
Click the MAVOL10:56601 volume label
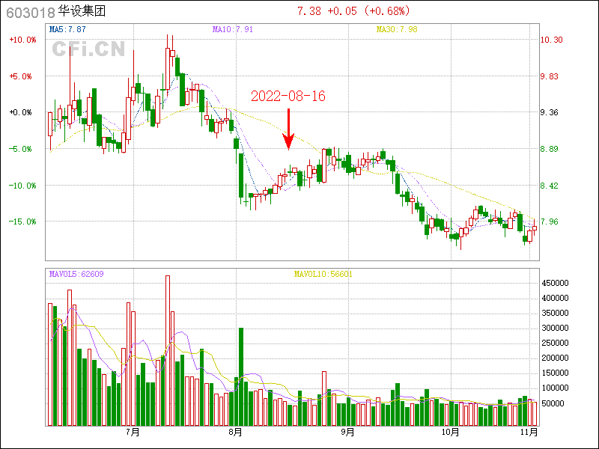click(323, 274)
